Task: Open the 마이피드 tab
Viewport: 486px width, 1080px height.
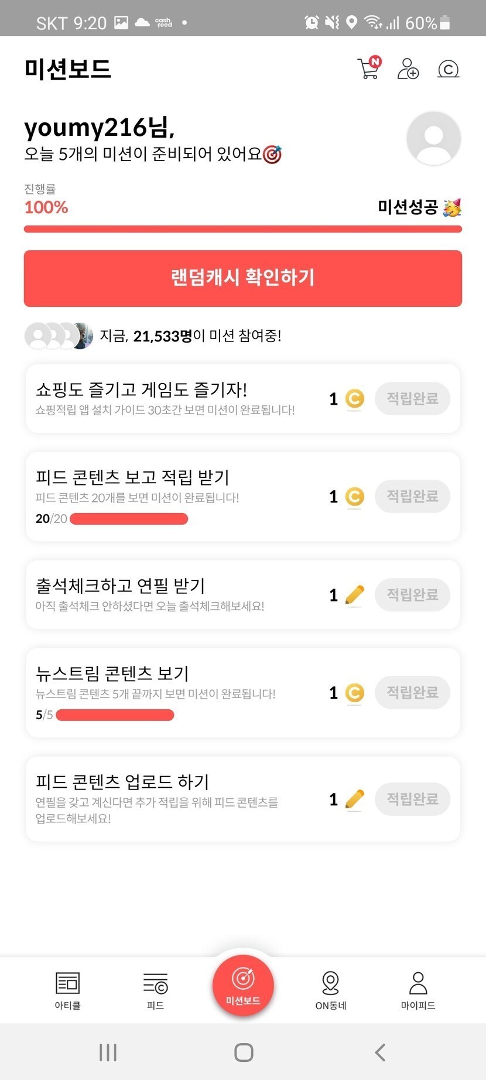Action: pyautogui.click(x=418, y=990)
